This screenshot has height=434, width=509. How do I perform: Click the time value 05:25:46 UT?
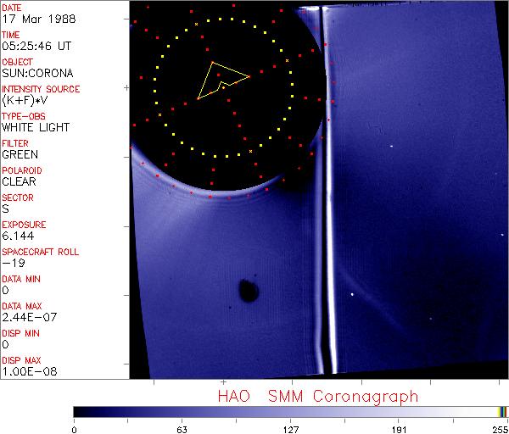(x=36, y=47)
